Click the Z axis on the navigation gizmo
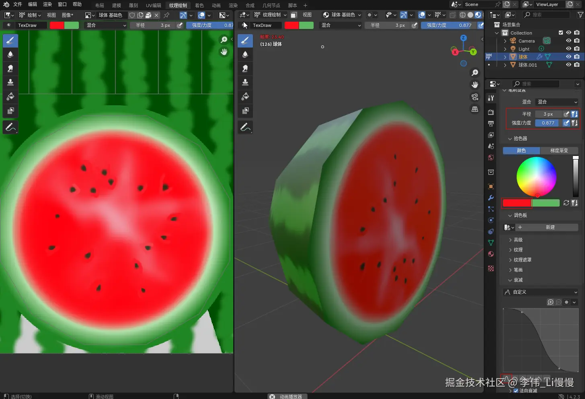The width and height of the screenshot is (585, 399). coord(464,38)
